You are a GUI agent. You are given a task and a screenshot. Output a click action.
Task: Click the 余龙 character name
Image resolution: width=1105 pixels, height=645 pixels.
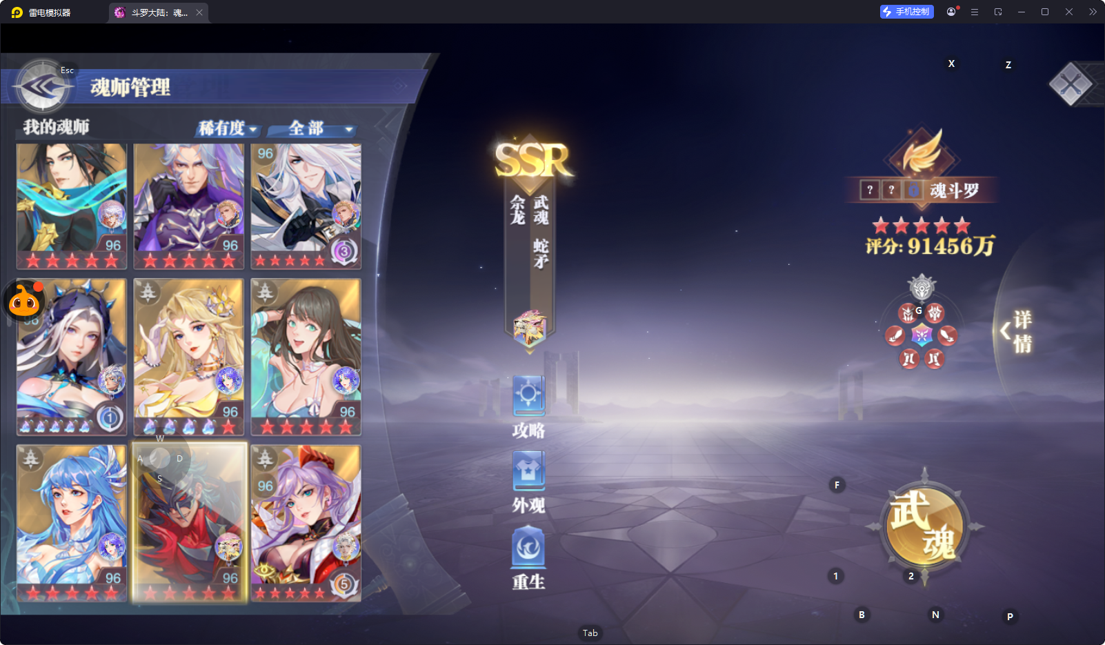pos(518,210)
